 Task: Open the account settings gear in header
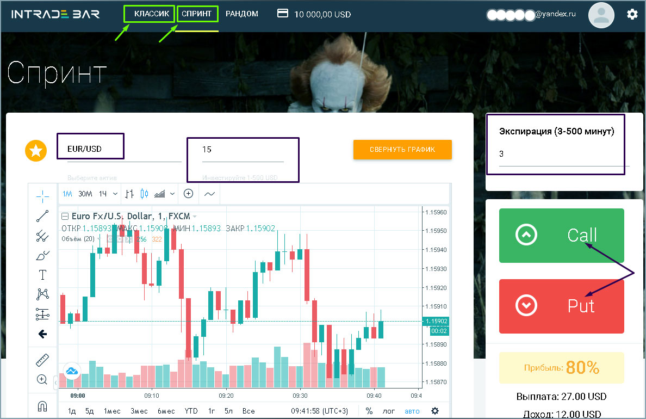pos(632,15)
